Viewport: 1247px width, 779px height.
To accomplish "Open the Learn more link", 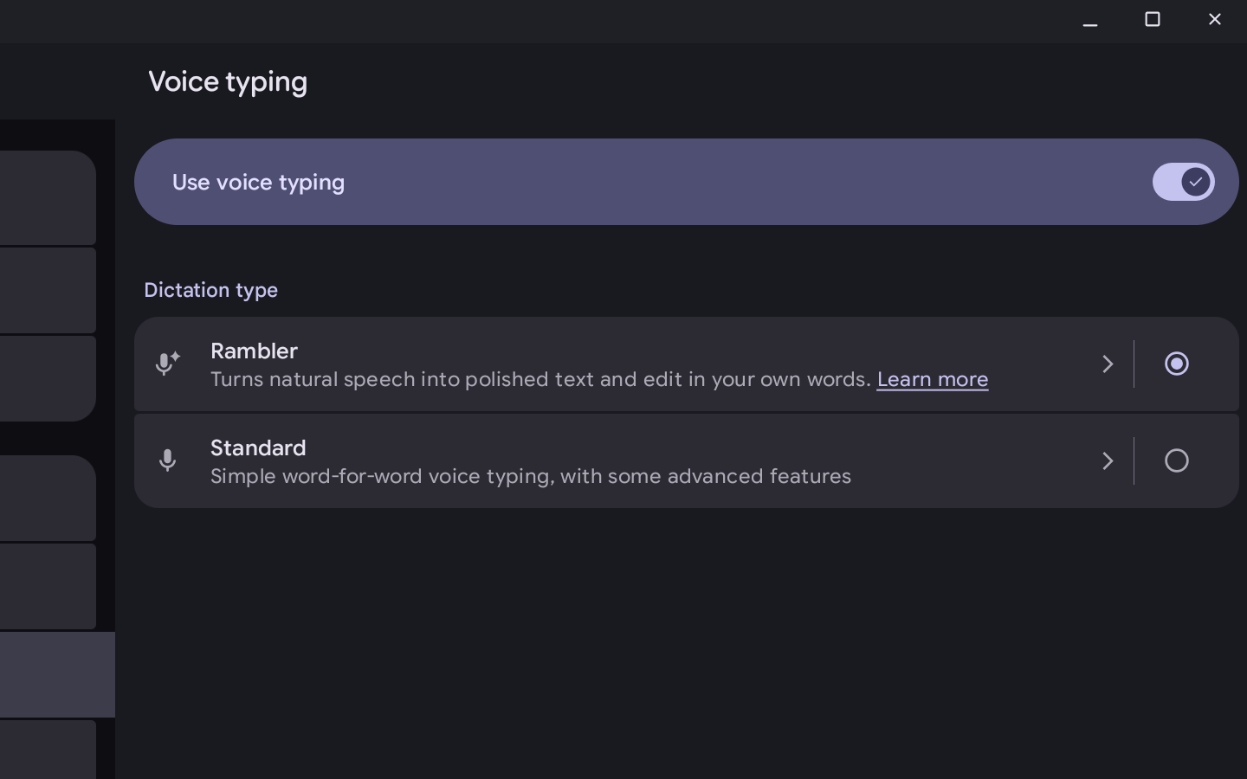I will click(x=932, y=379).
